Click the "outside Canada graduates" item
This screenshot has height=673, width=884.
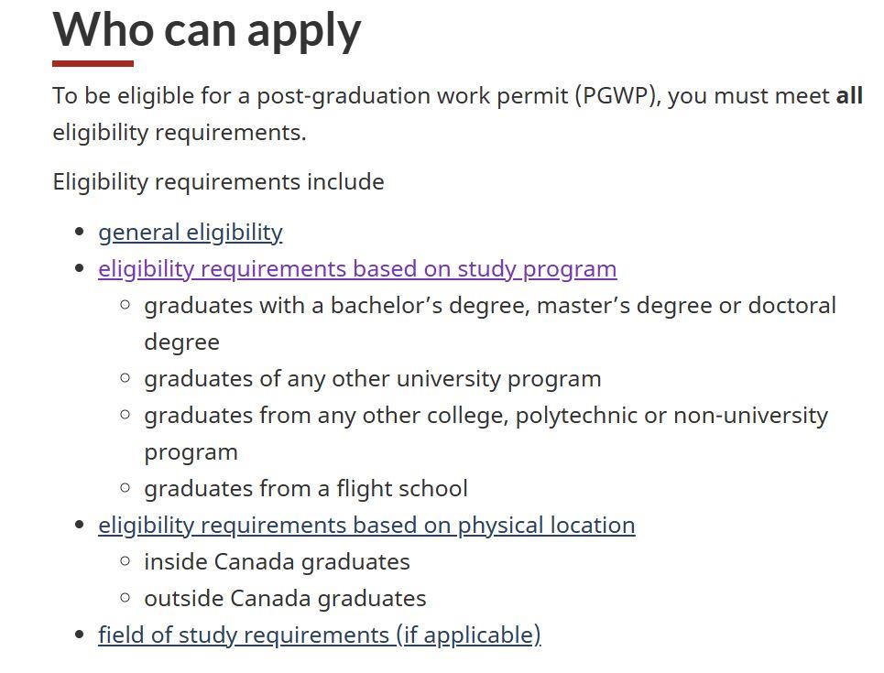pyautogui.click(x=285, y=599)
